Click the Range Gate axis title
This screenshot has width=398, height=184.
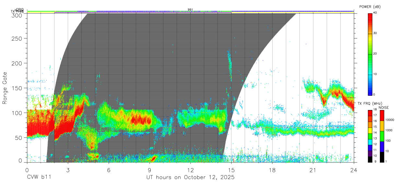point(5,88)
